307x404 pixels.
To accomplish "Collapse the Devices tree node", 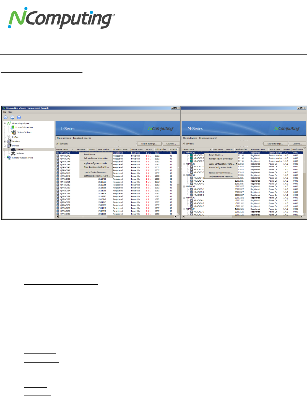I will [x=5, y=146].
